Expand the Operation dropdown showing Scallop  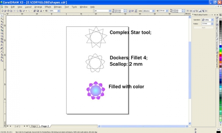212,20
